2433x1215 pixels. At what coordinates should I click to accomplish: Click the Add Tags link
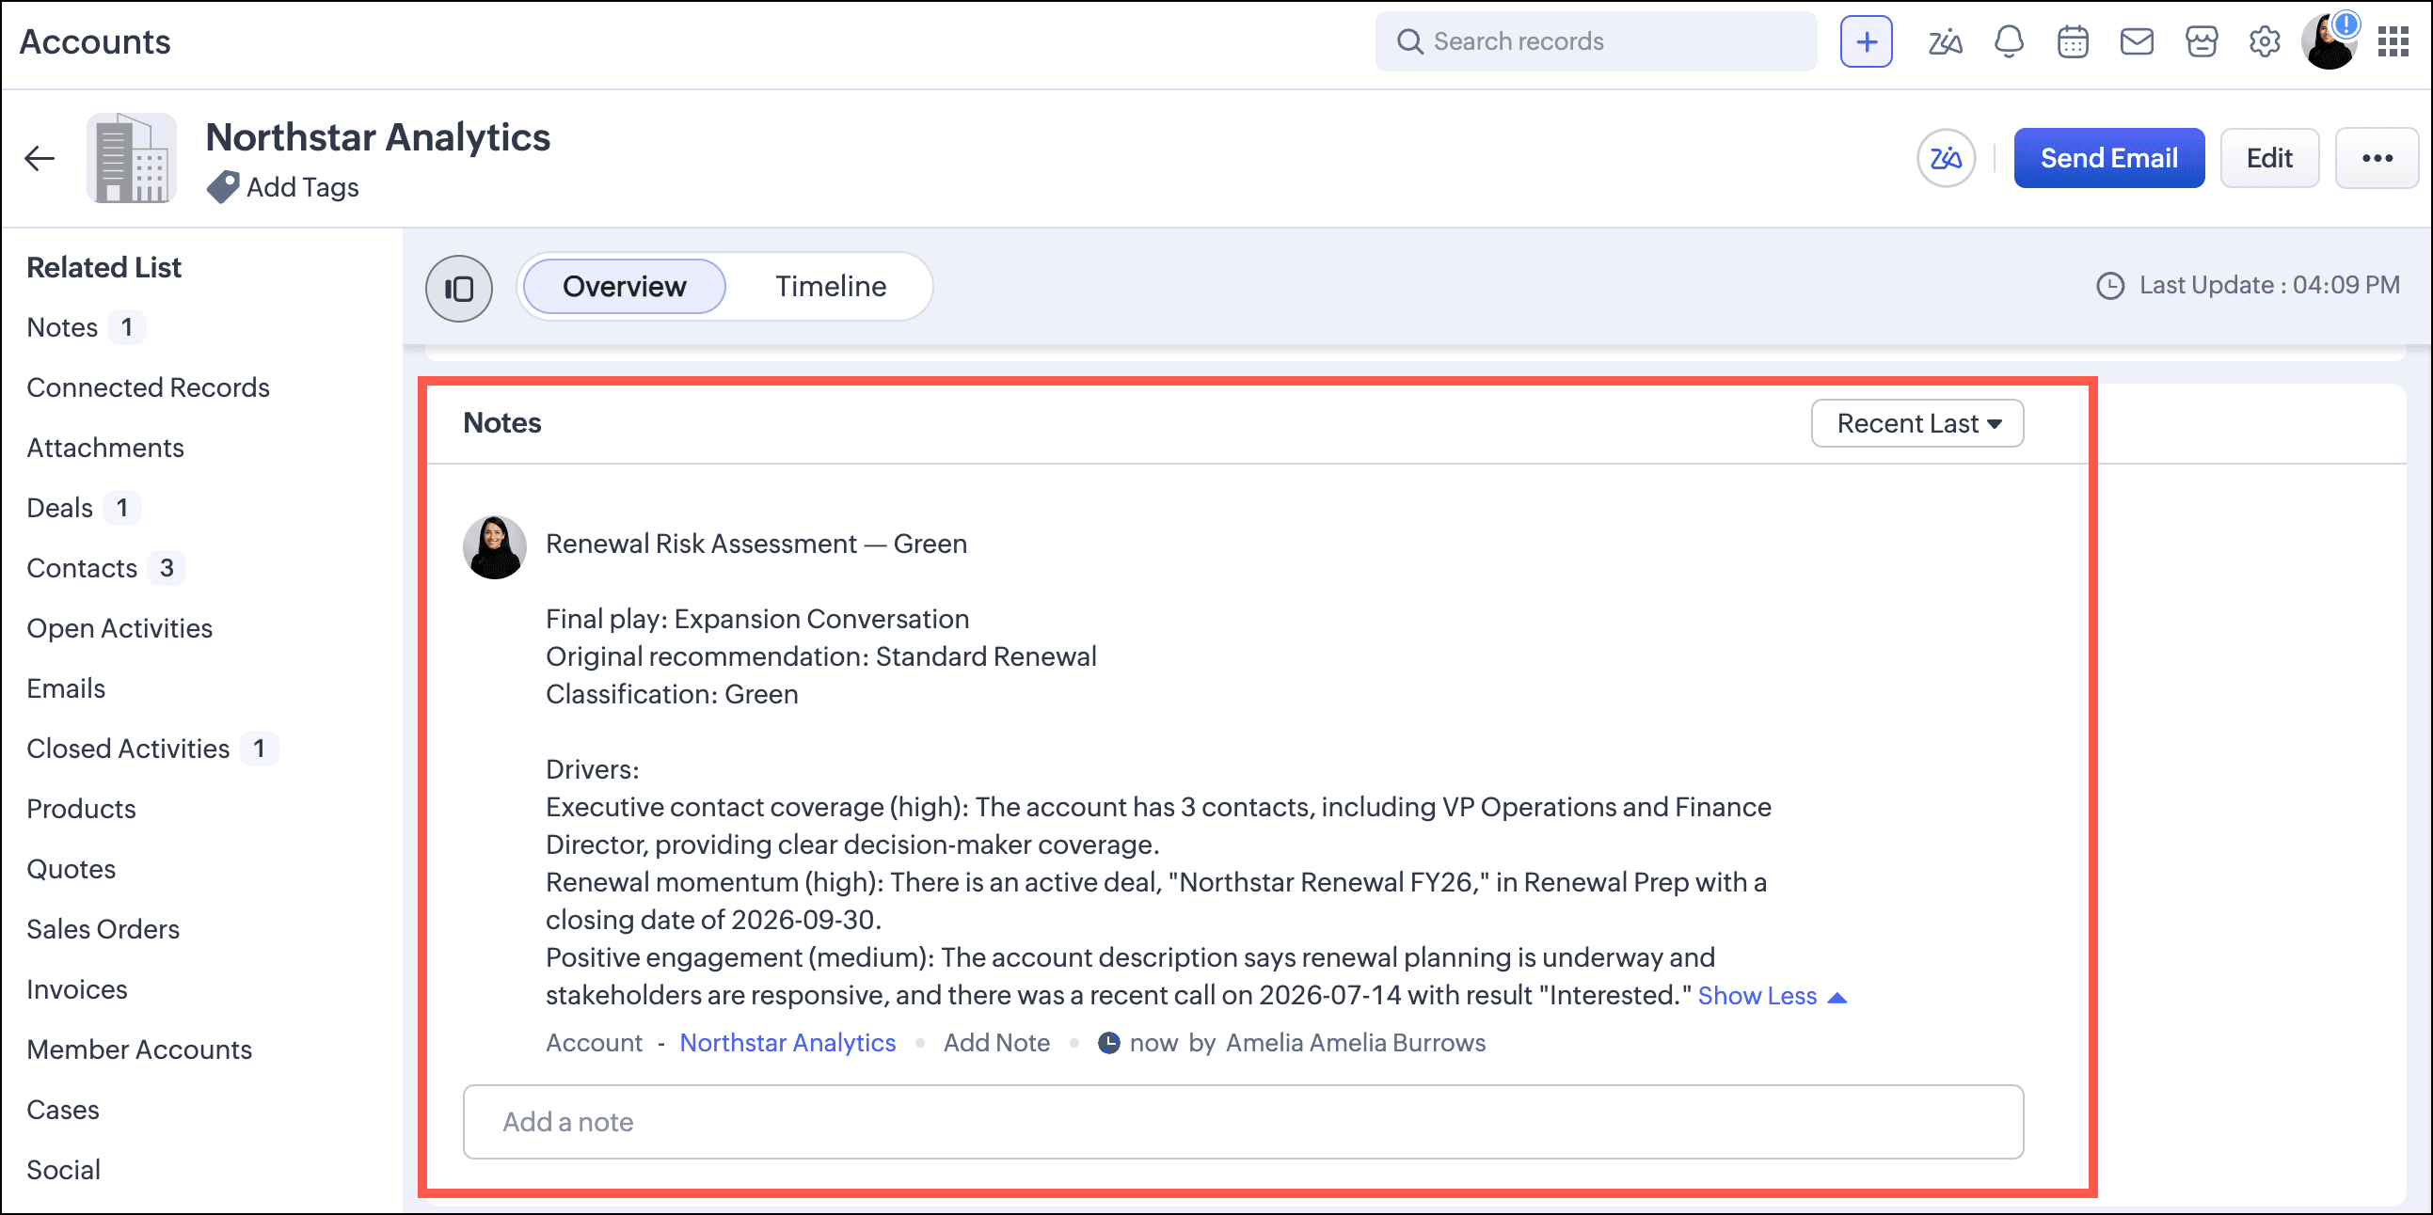point(302,187)
